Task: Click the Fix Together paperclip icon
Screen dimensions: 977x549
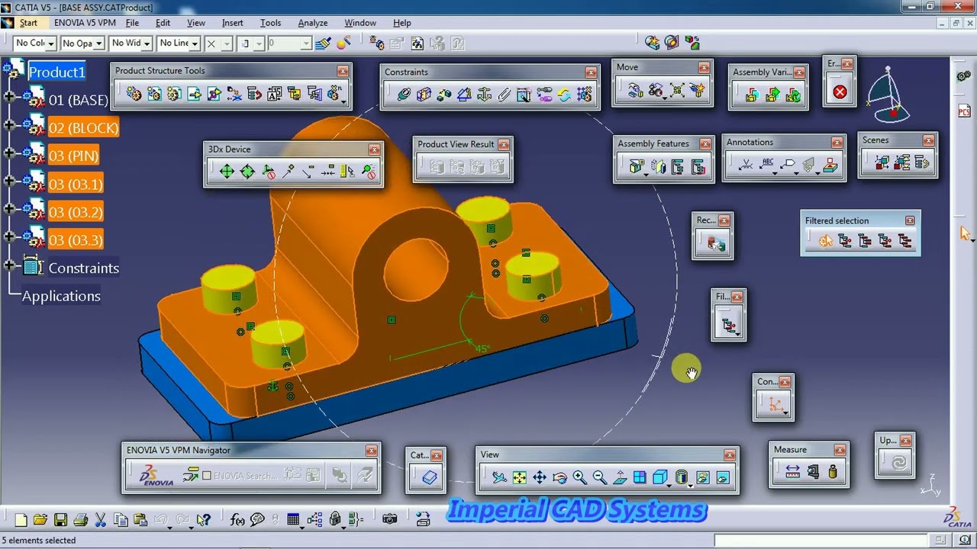Action: 504,95
